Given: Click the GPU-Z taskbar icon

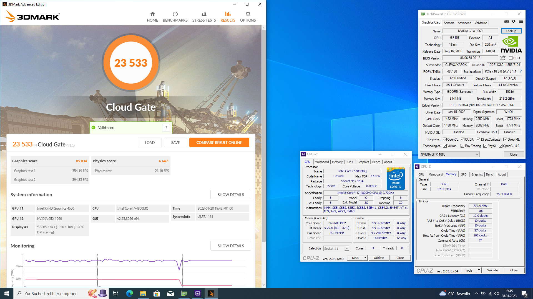Looking at the screenshot, I should [x=184, y=293].
